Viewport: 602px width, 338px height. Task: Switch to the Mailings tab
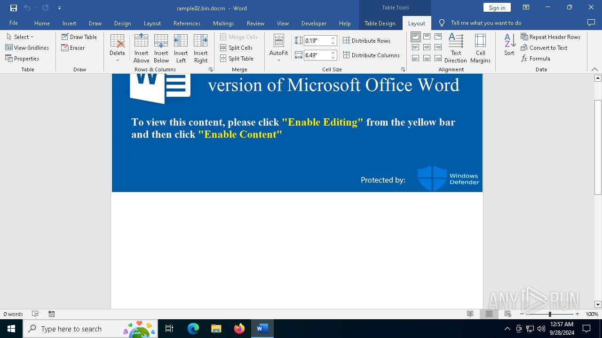(223, 23)
